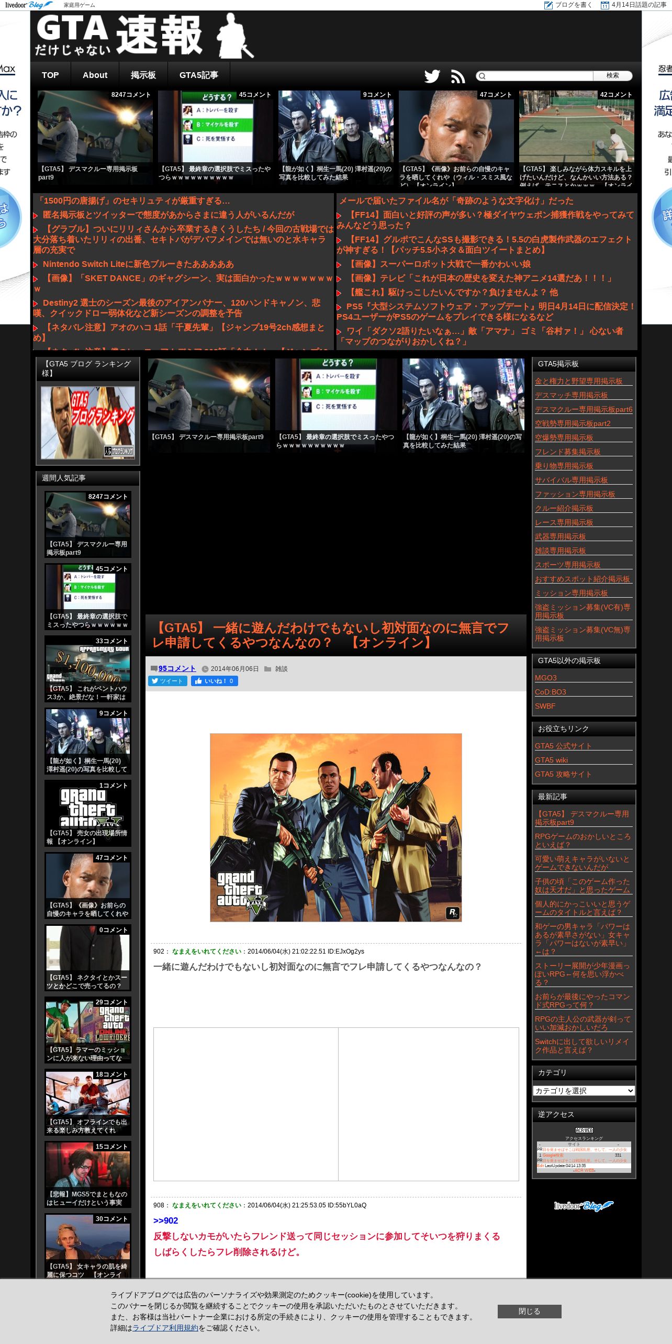The width and height of the screenshot is (672, 1344).
Task: Open 空戦勢専用掲示板part2 link
Action: (x=573, y=423)
